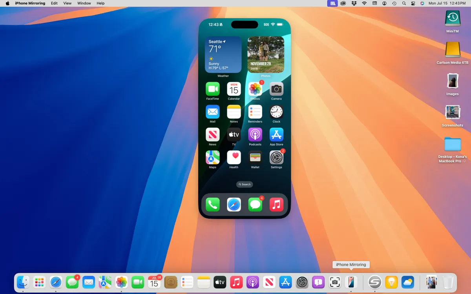Click the highlighted screen mirroring menu bar icon
The height and width of the screenshot is (294, 471).
coord(333,3)
